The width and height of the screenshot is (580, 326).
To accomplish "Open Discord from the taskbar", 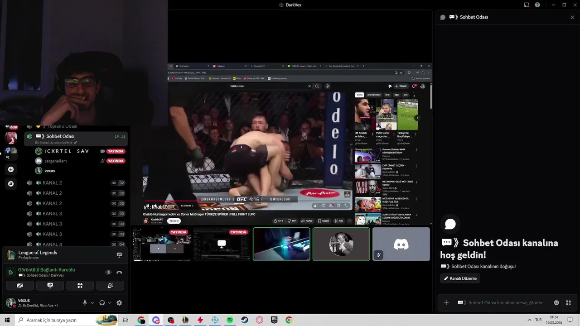I will click(156, 320).
